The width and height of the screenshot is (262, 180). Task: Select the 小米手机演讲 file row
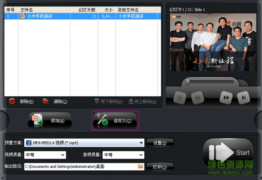click(80, 17)
